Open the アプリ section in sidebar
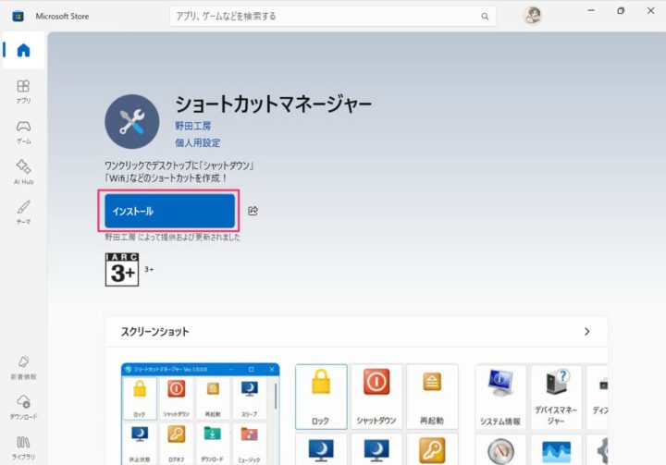This screenshot has height=465, width=666. [x=23, y=91]
